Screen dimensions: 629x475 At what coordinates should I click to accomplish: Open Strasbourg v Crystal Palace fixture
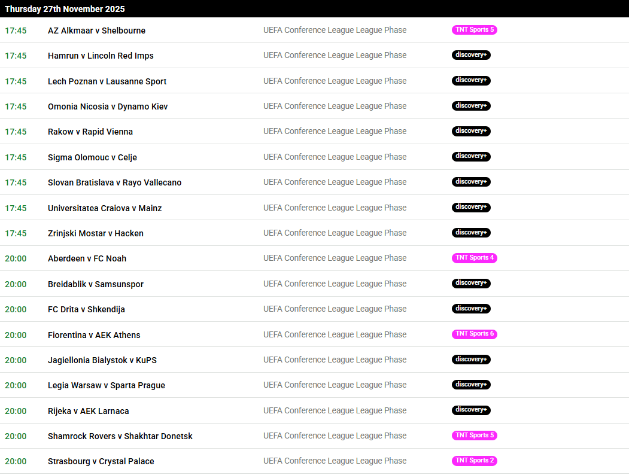pyautogui.click(x=101, y=461)
